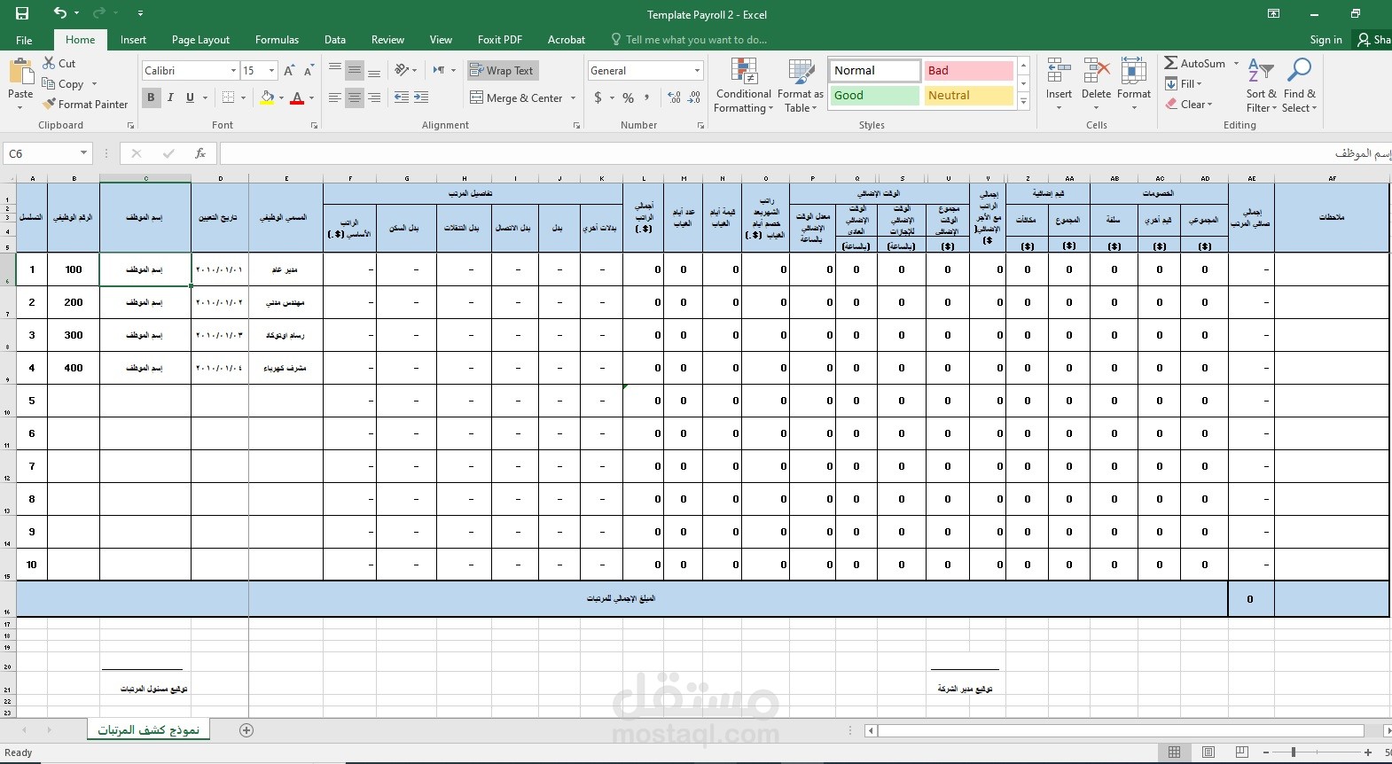This screenshot has width=1392, height=764.
Task: Switch to the Review tab
Action: pos(387,40)
